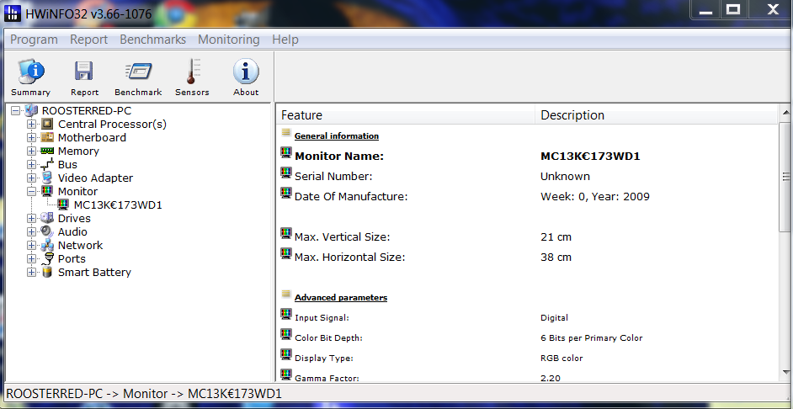Open the Benchmarks menu
Viewport: 793px width, 409px height.
[x=152, y=40]
